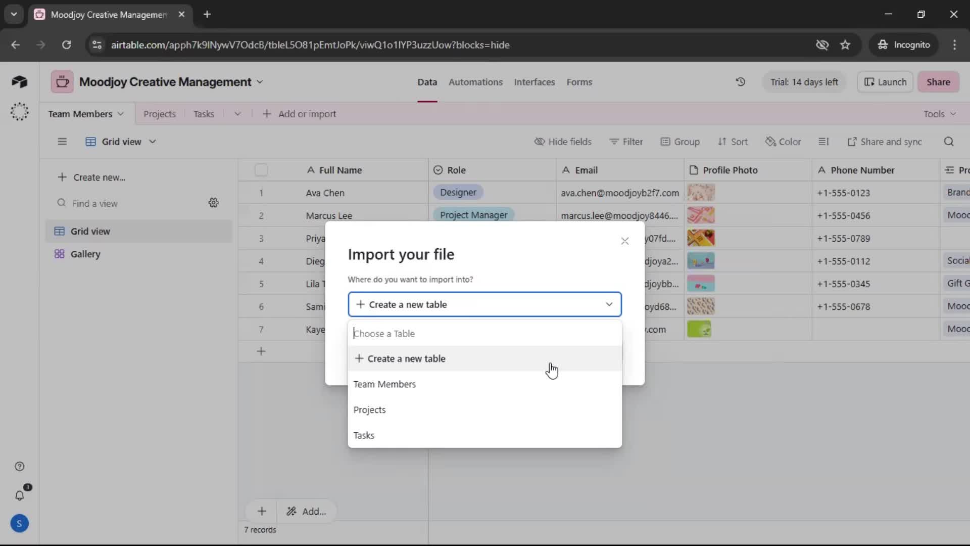The width and height of the screenshot is (970, 546).
Task: Collapse the Create a new table combo box
Action: [x=485, y=304]
